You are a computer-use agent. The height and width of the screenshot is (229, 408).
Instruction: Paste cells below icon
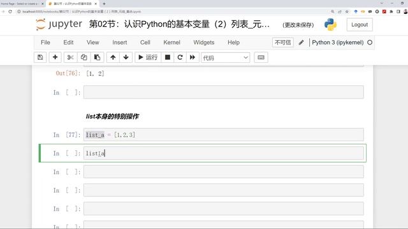tap(97, 57)
